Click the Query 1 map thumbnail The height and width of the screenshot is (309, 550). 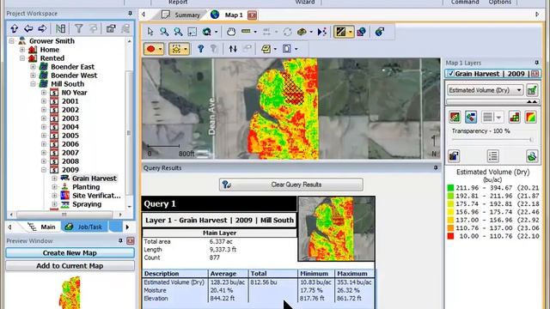click(336, 229)
